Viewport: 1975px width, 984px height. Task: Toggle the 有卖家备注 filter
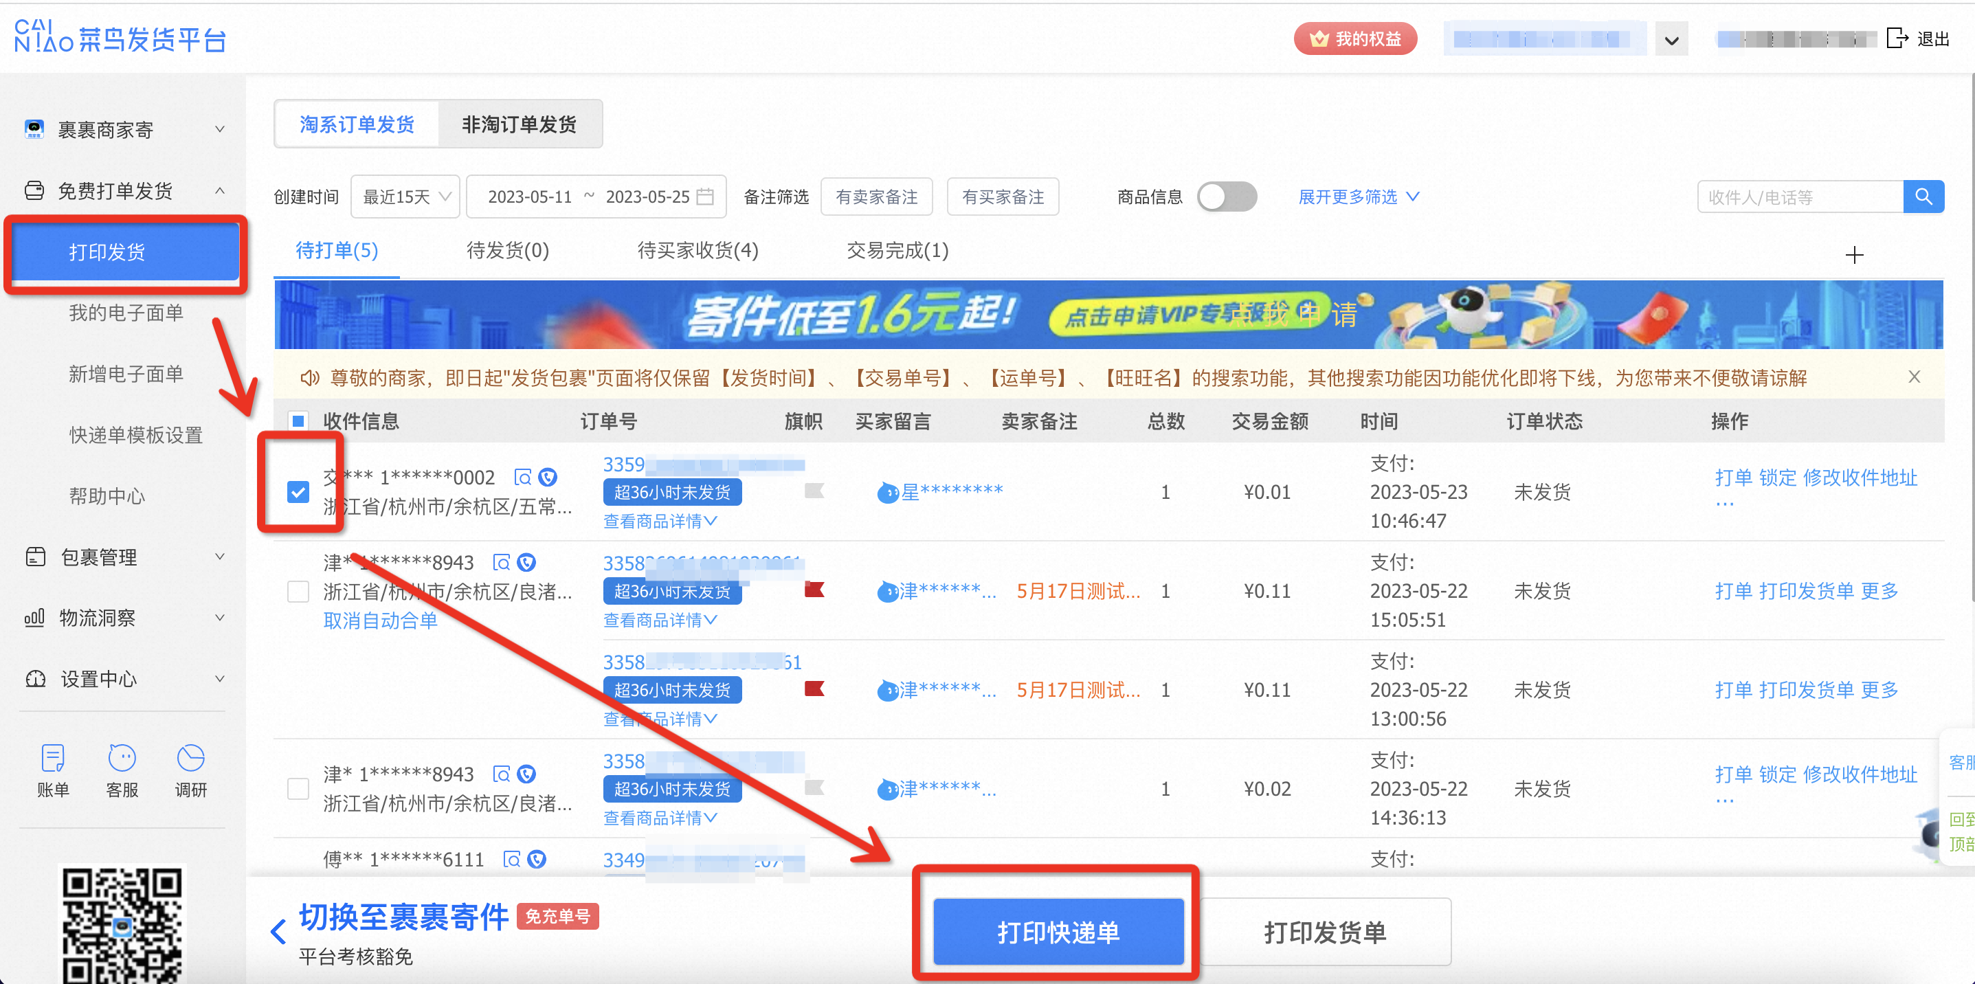876,197
